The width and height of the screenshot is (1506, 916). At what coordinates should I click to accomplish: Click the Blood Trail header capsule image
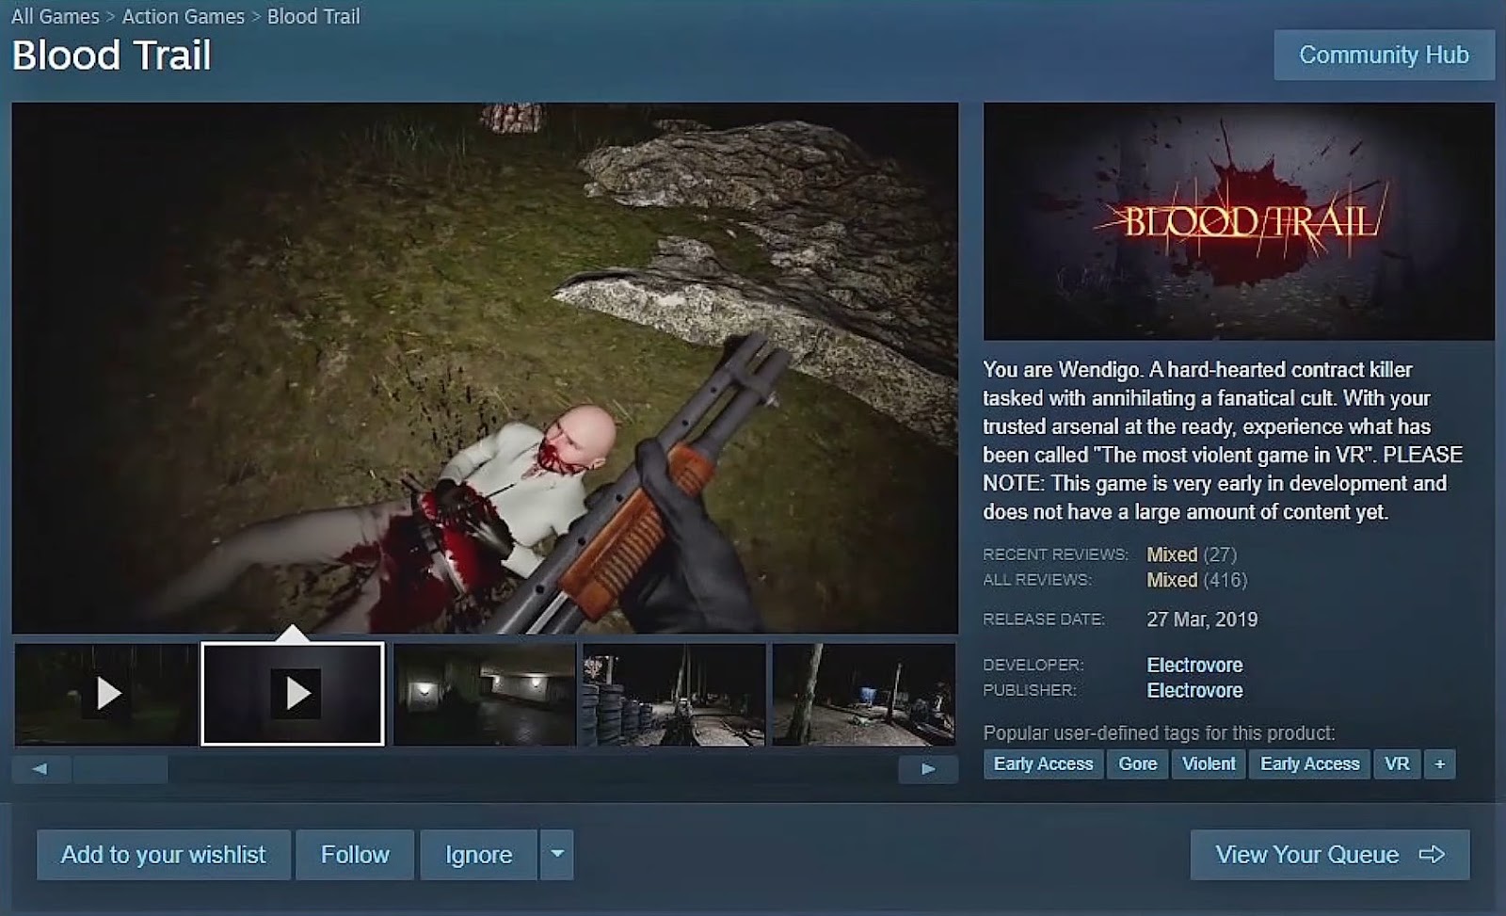click(x=1239, y=221)
